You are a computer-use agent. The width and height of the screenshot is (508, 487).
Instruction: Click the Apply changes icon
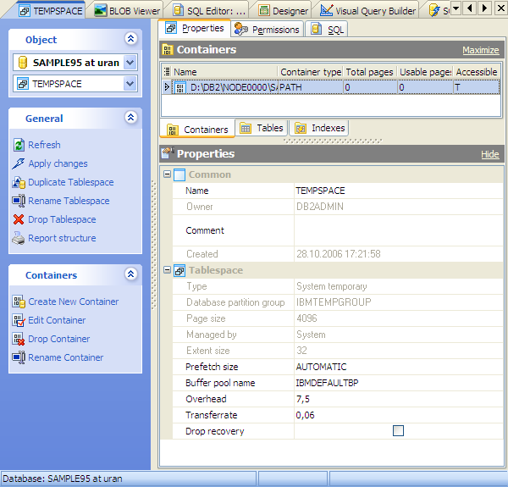click(x=19, y=163)
